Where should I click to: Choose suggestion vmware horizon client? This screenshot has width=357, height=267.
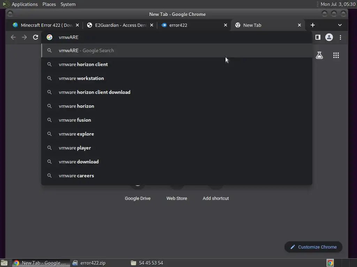point(176,64)
